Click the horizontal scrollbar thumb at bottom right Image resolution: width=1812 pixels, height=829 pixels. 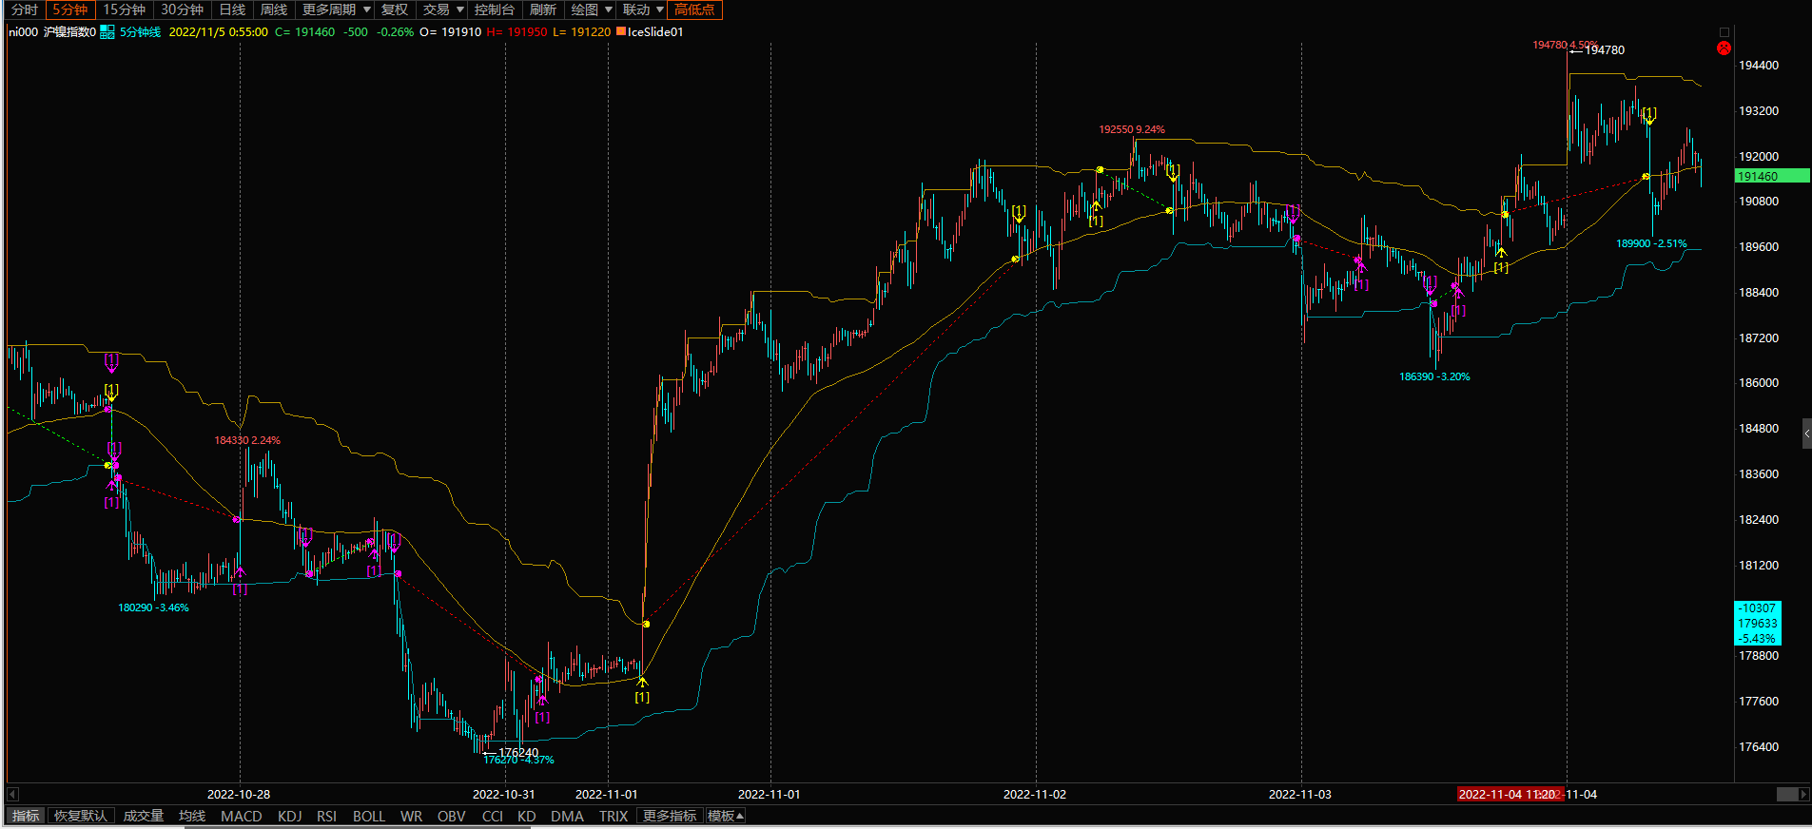pos(1786,794)
